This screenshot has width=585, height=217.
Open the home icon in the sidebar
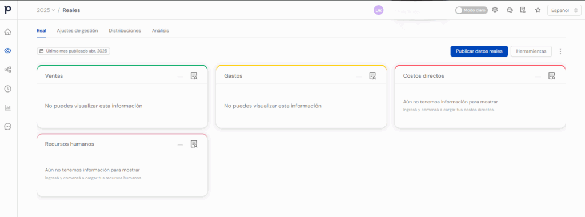click(x=7, y=32)
